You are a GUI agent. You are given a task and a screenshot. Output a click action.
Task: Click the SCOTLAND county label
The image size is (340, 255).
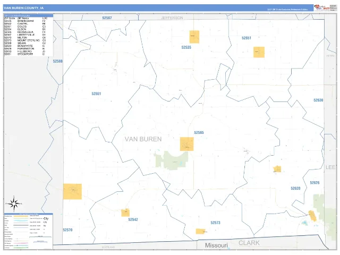pos(108,247)
